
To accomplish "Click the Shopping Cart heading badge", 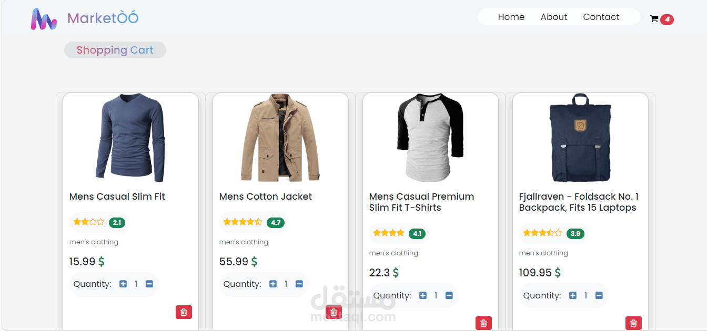I will tap(115, 50).
